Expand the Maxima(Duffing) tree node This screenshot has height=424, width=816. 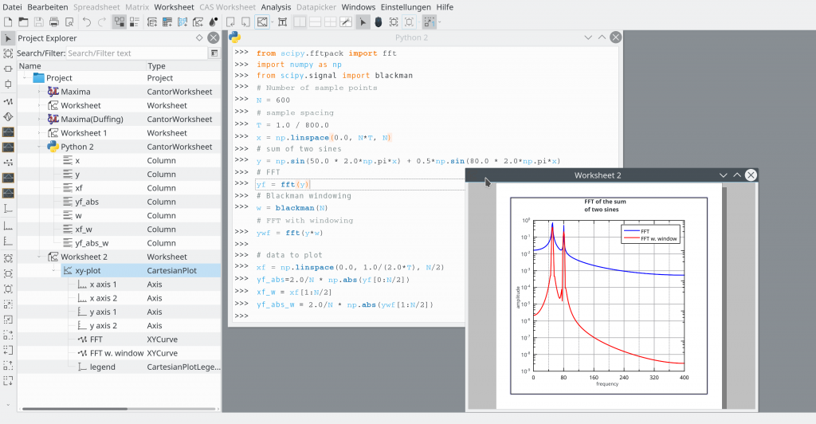[40, 120]
